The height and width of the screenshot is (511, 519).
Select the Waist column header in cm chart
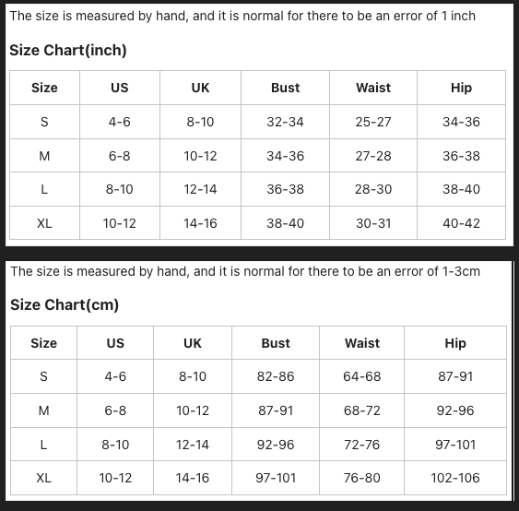(x=361, y=343)
